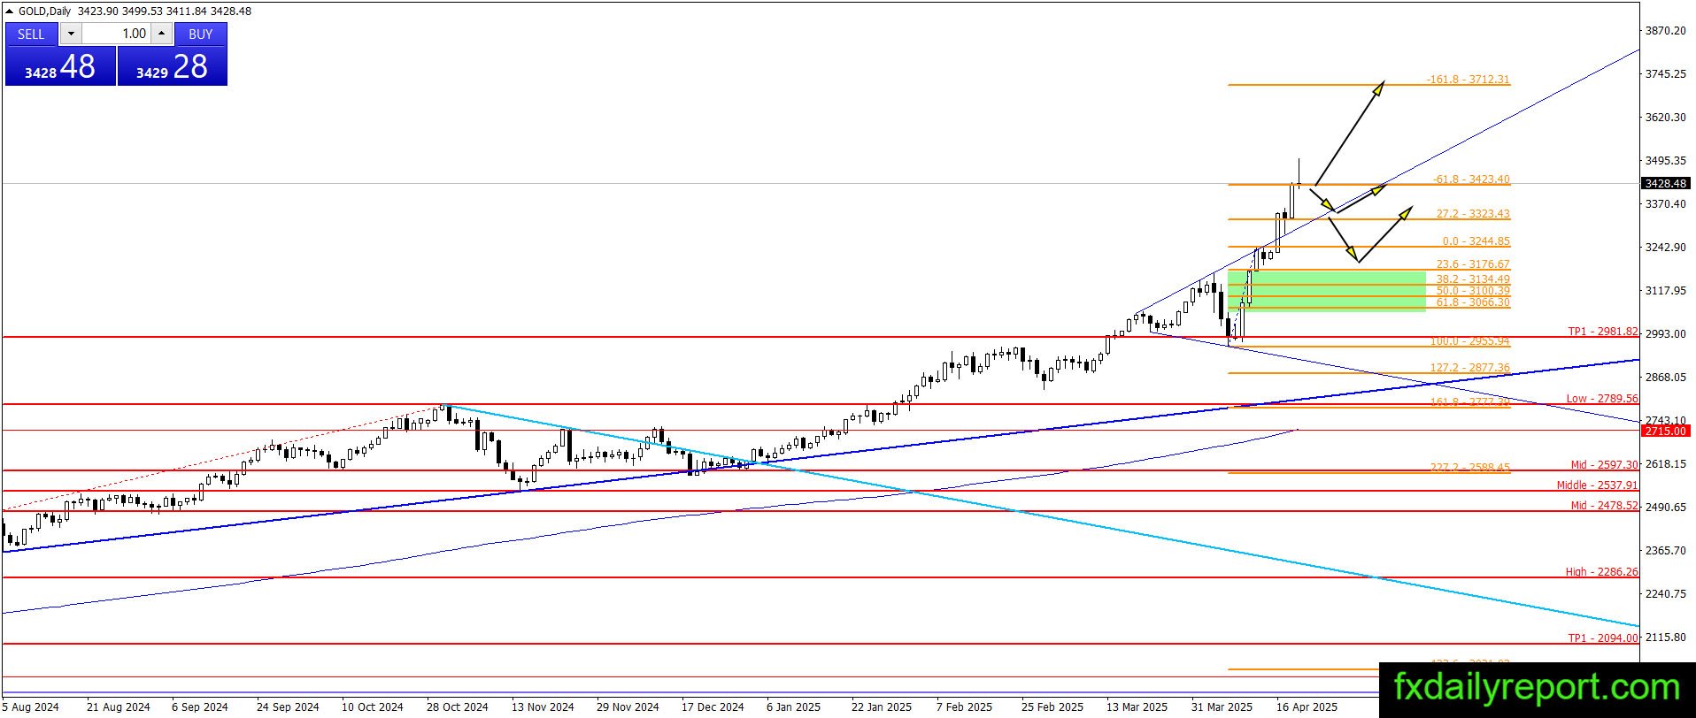Select the 227.2 - 2588.45 Fibonacci label
1696x718 pixels.
pyautogui.click(x=1470, y=468)
